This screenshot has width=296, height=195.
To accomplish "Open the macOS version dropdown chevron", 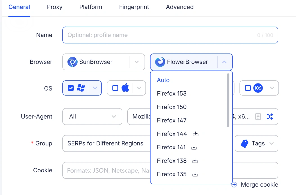I will pyautogui.click(x=139, y=88).
